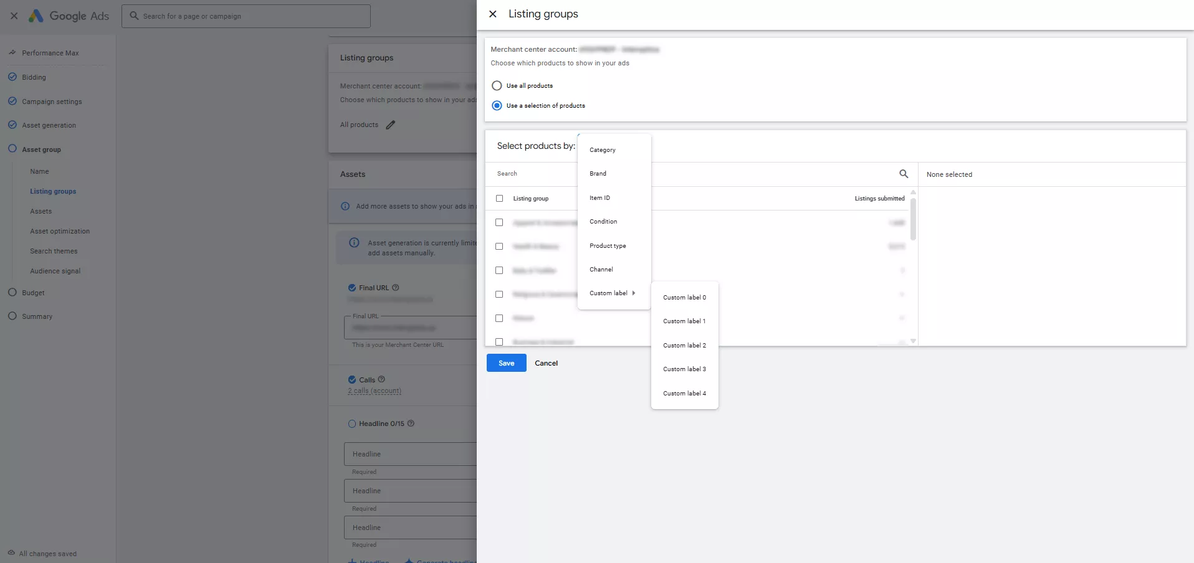Click the info icon in the asset generation notice
The width and height of the screenshot is (1194, 563).
(354, 243)
